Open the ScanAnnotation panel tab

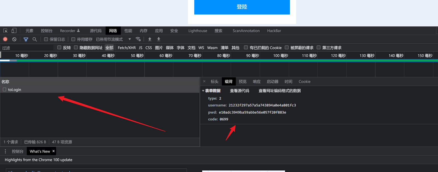(246, 31)
